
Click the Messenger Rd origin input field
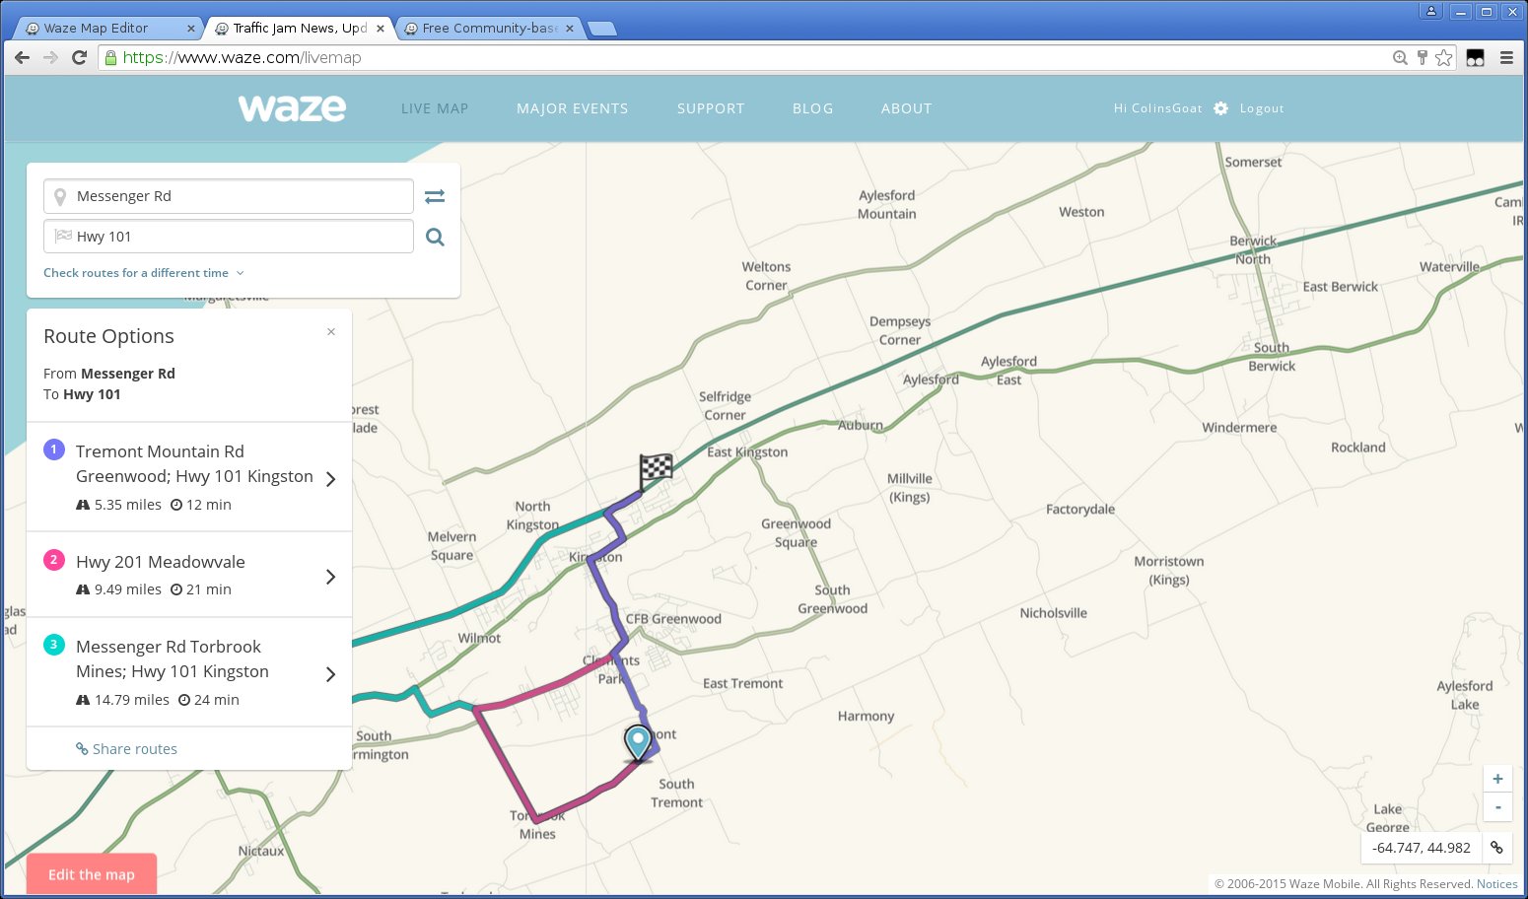coord(237,196)
